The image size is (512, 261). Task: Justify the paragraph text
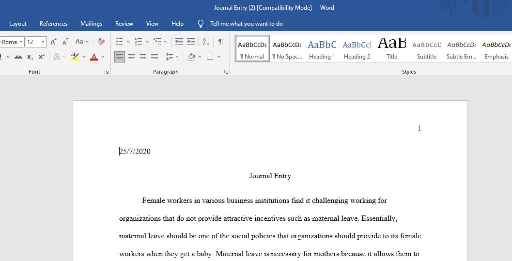pyautogui.click(x=155, y=57)
